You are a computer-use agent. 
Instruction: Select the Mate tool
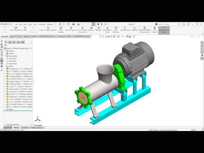[x=25, y=29]
